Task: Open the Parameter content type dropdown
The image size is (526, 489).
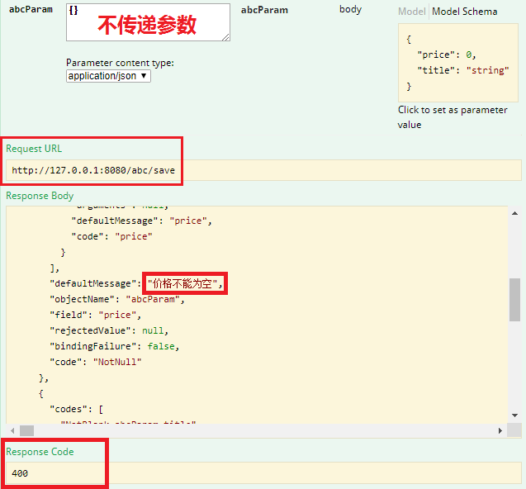Action: tap(108, 76)
